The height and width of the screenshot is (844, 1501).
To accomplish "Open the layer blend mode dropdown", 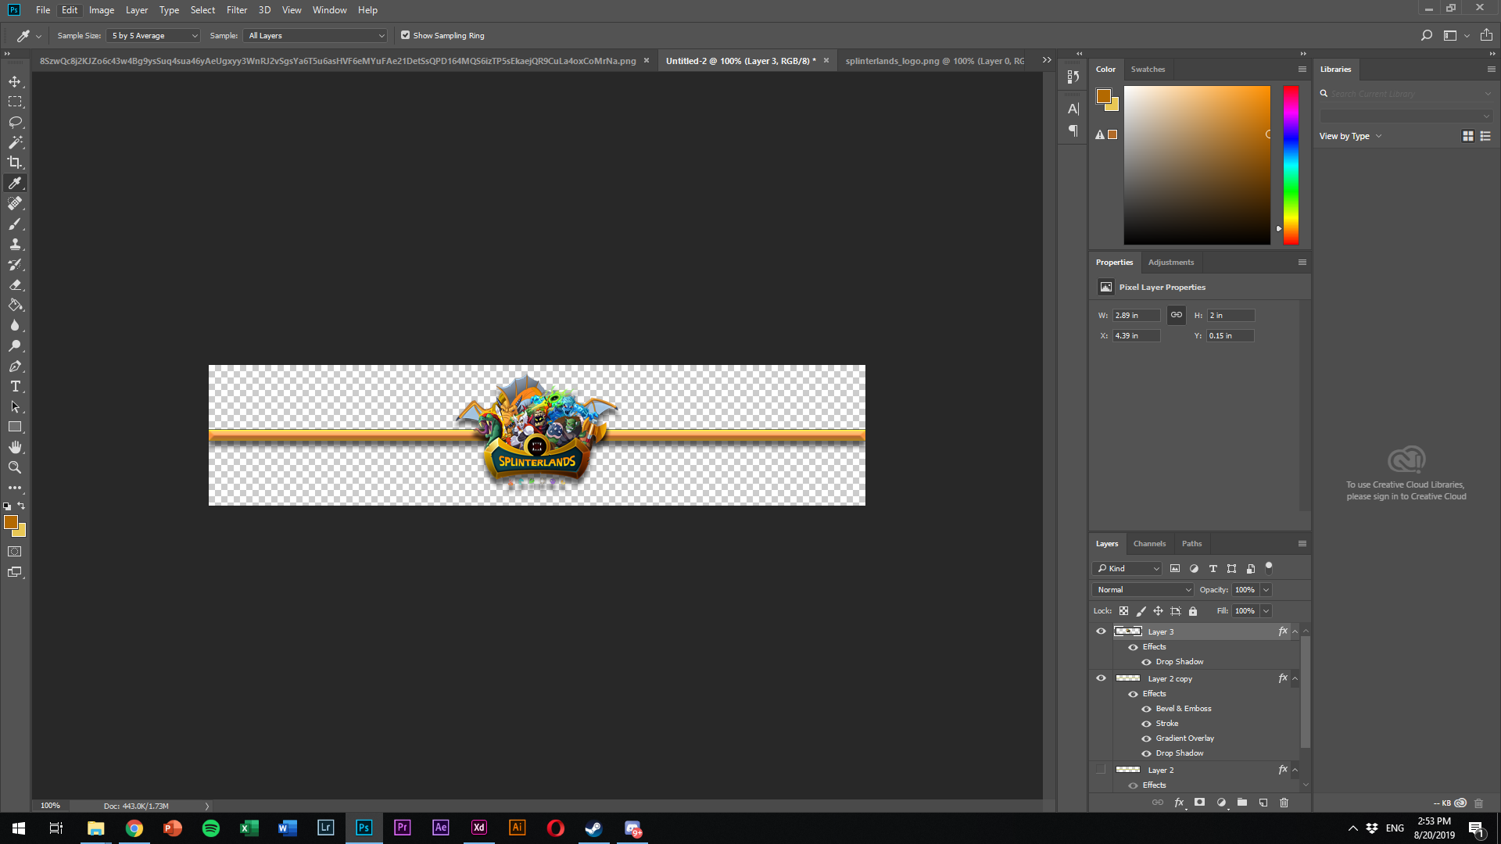I will tap(1143, 590).
